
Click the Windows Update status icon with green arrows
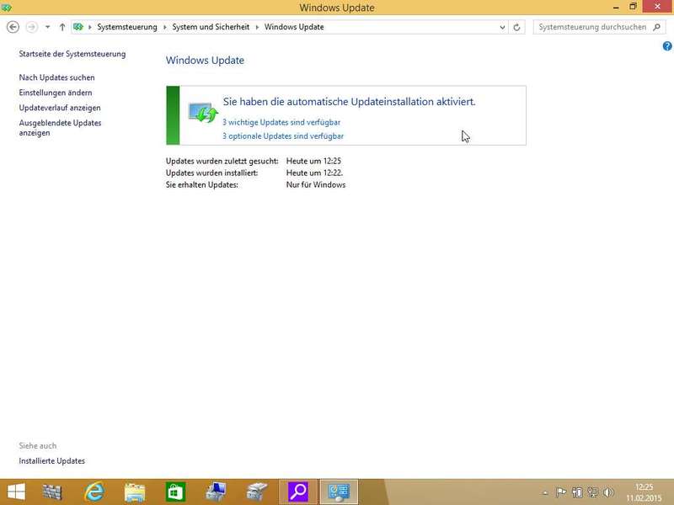203,113
